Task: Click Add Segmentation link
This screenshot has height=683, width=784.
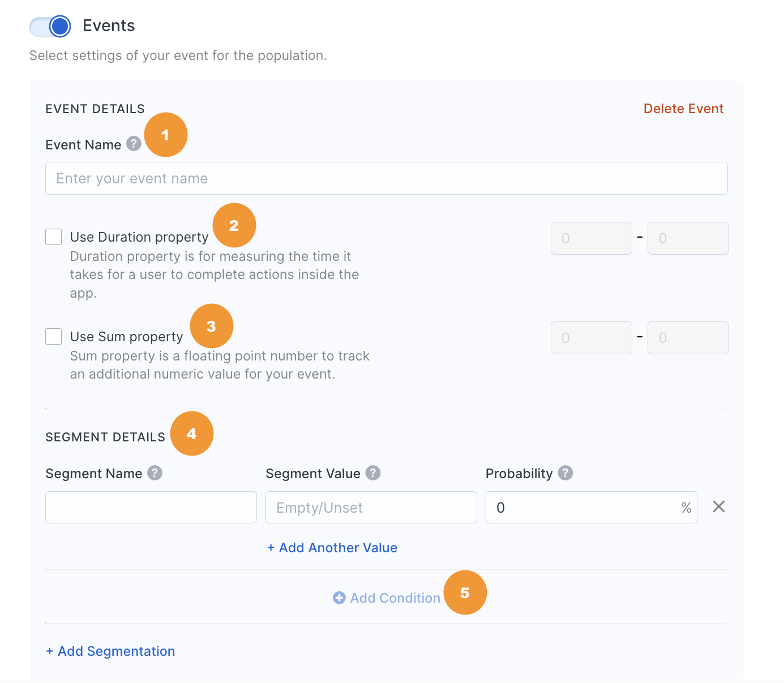Action: pyautogui.click(x=110, y=651)
